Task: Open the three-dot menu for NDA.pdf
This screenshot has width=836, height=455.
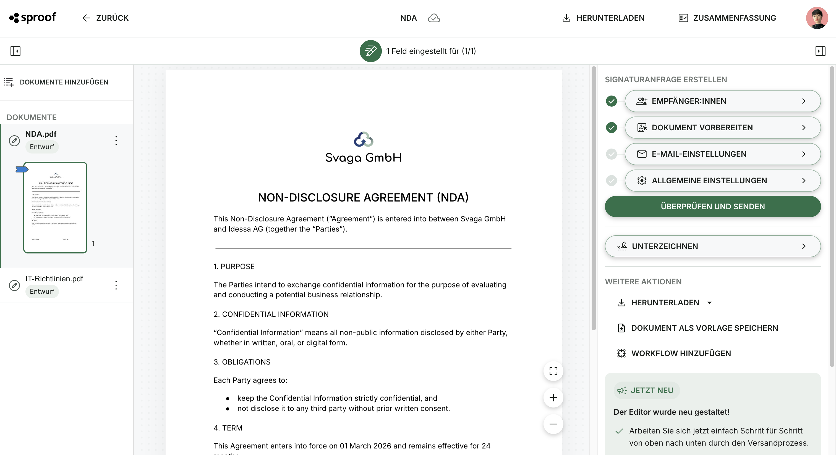Action: [116, 141]
